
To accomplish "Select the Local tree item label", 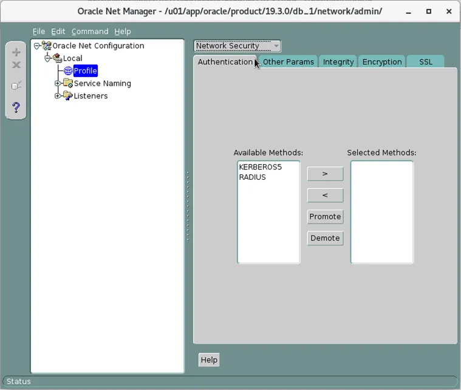I will point(73,58).
